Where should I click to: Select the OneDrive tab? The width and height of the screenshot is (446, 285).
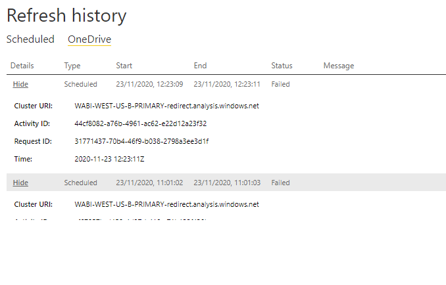pos(89,39)
